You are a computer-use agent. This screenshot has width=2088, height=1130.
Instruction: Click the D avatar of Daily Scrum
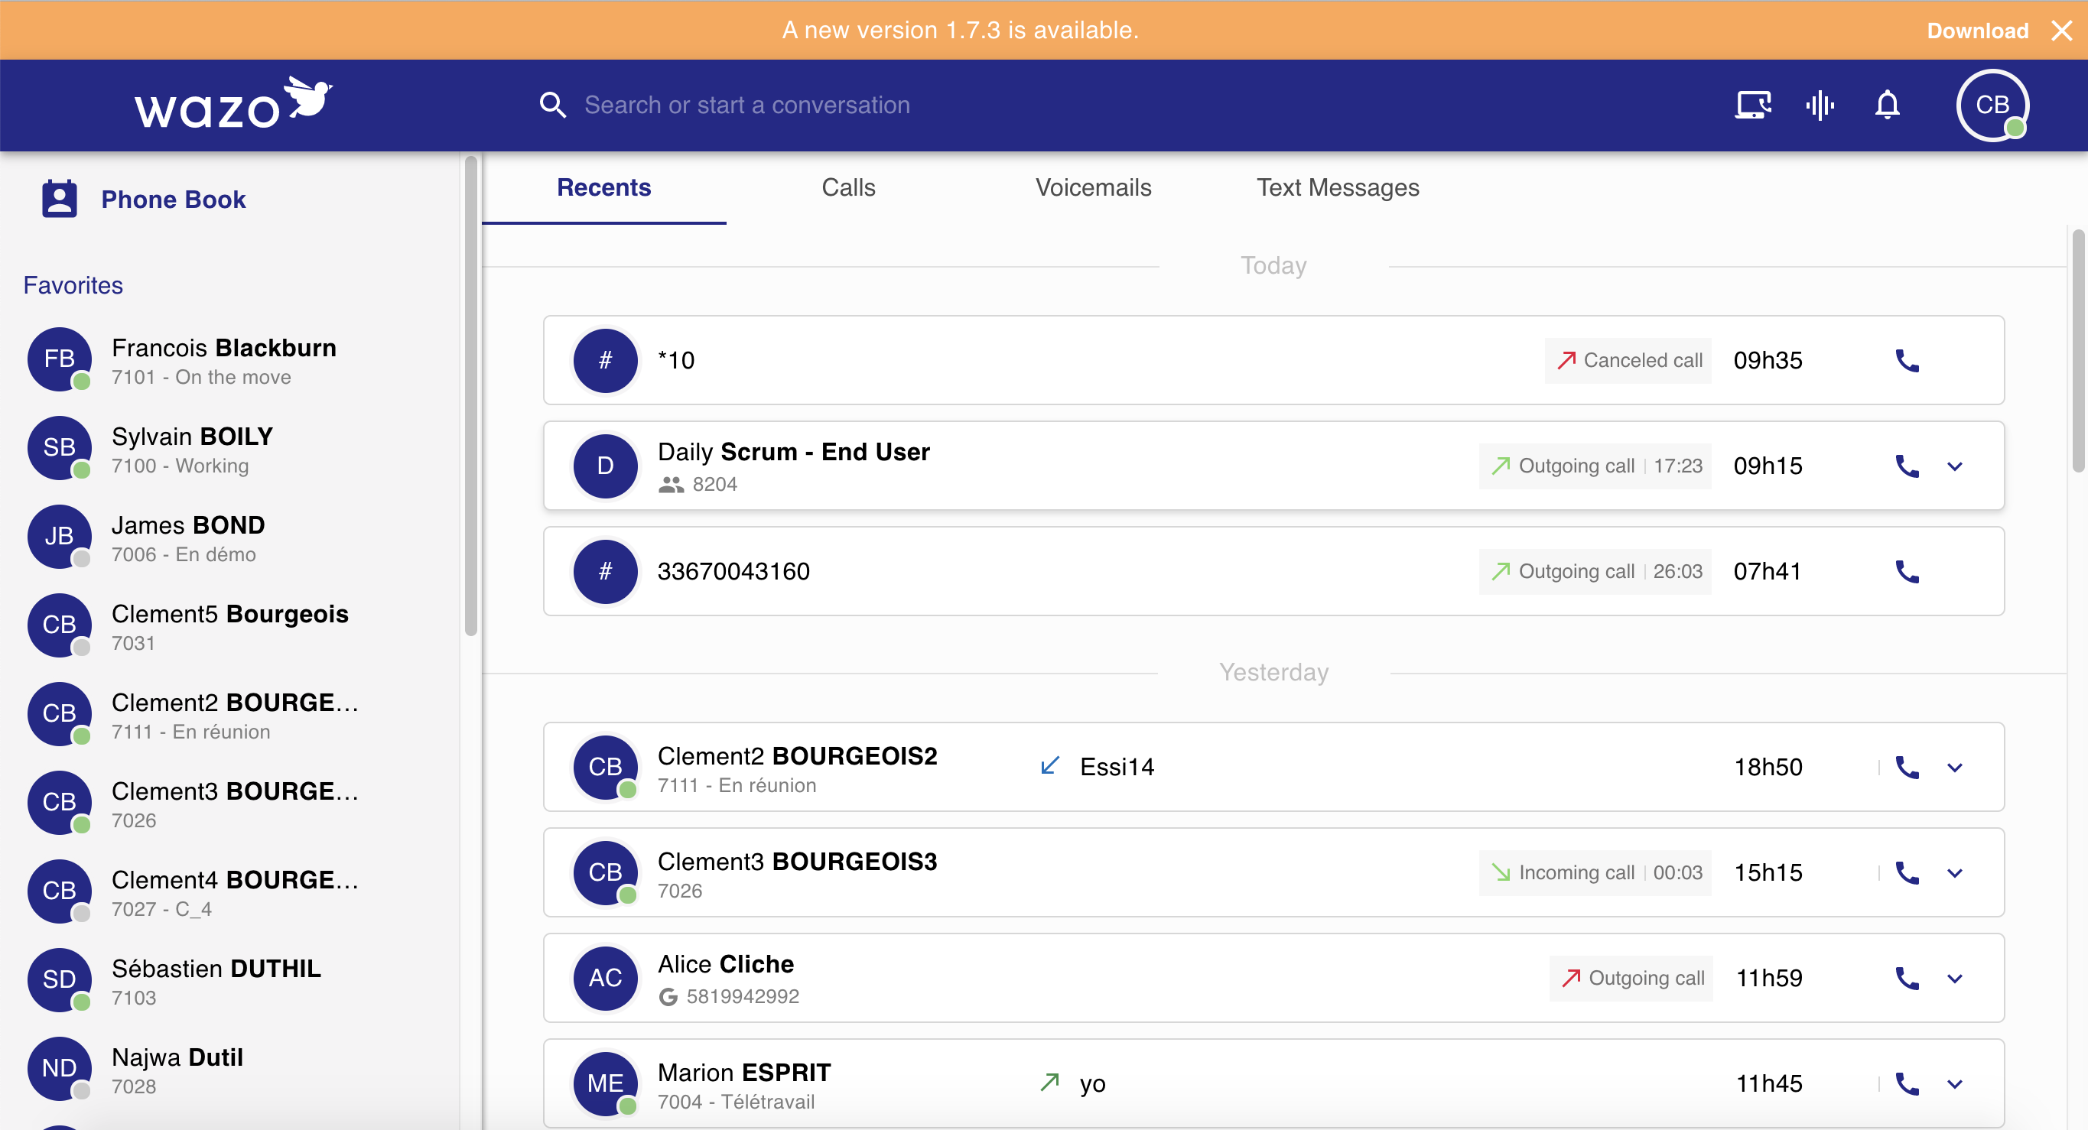(x=605, y=466)
